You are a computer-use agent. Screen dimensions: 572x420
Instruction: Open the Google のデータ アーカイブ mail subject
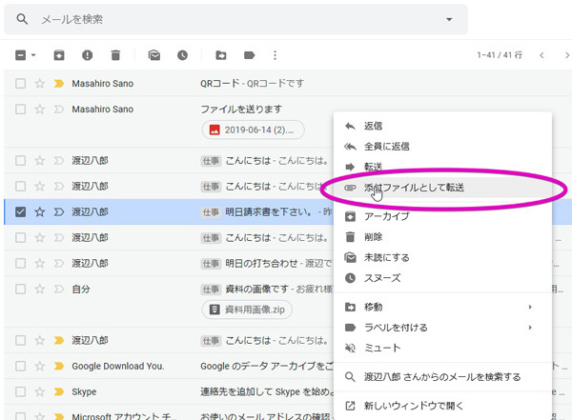[267, 366]
